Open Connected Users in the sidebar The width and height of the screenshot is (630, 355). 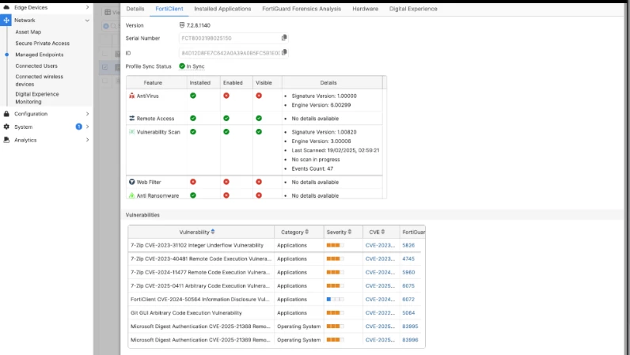pyautogui.click(x=36, y=66)
